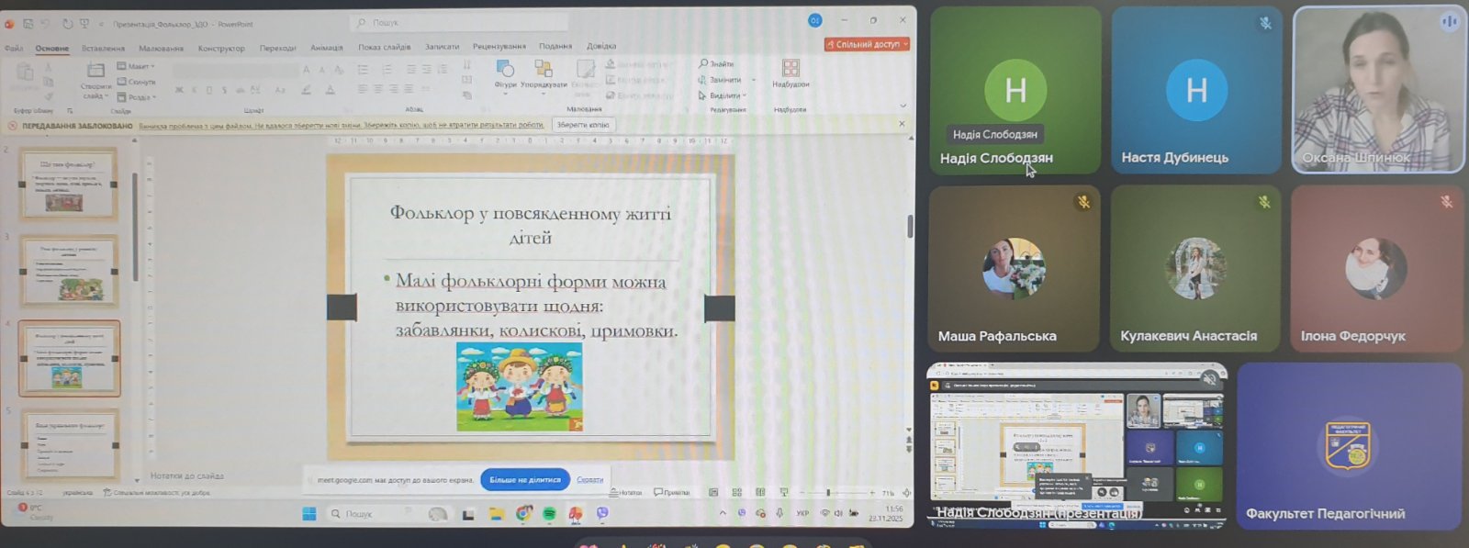
Task: Toggle bold formatting in Font group
Action: pyautogui.click(x=179, y=90)
